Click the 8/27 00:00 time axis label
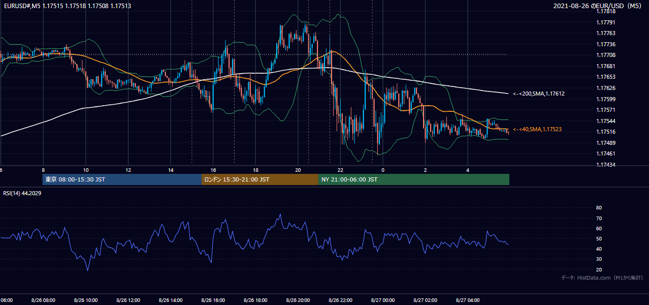The image size is (649, 305). click(x=383, y=300)
